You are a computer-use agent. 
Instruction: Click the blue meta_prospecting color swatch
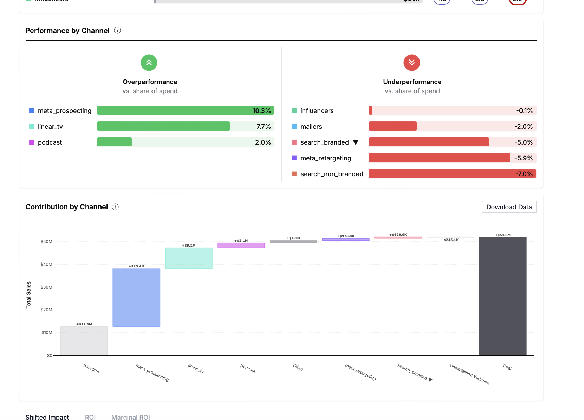click(32, 111)
